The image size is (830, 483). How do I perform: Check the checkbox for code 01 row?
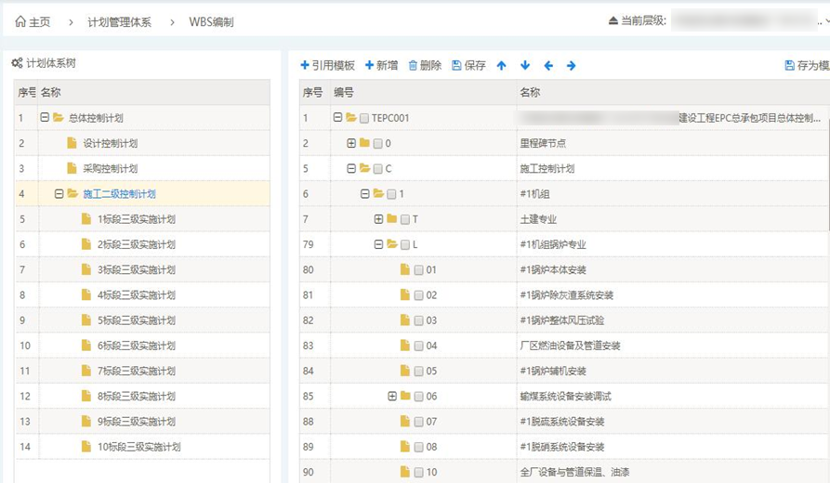coord(418,270)
